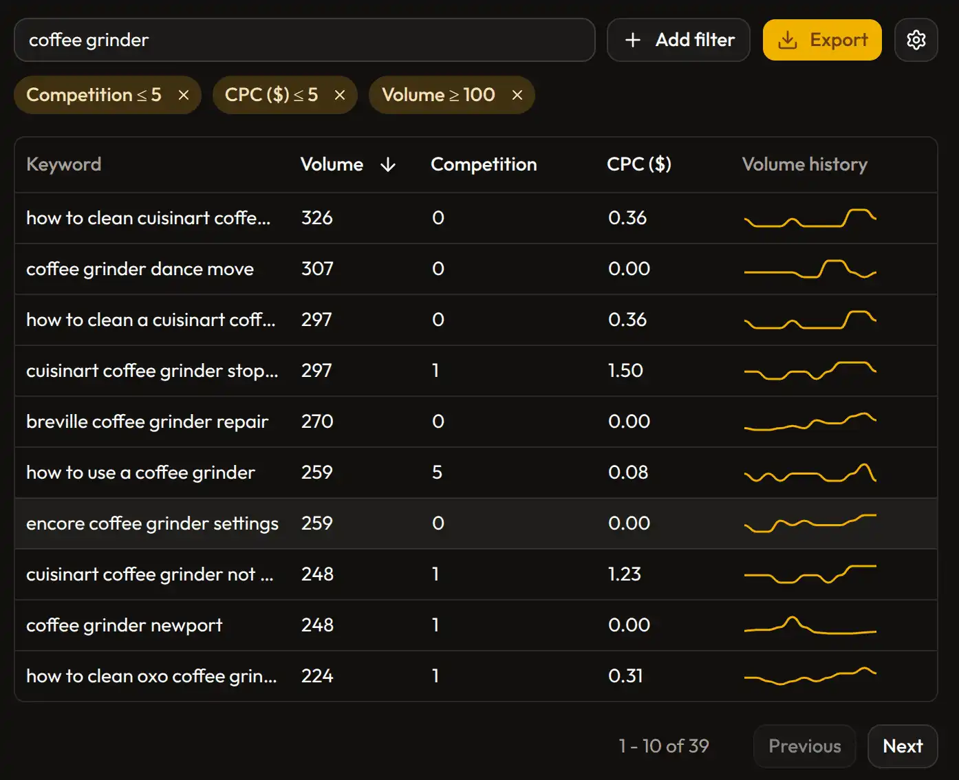Click in the coffee grinder search field
959x780 pixels.
[x=304, y=40]
